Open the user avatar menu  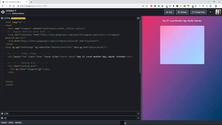(218, 12)
